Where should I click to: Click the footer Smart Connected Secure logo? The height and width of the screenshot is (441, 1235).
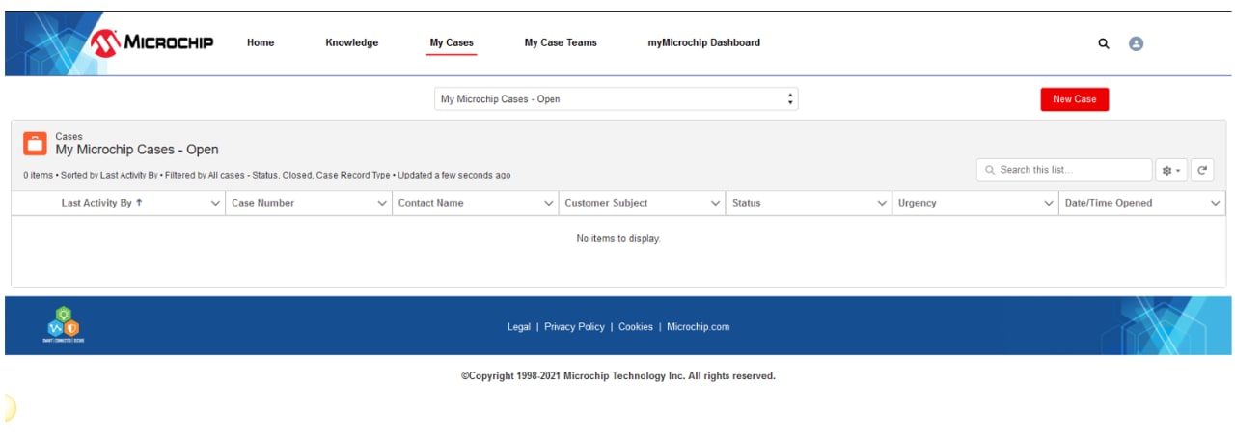(64, 325)
